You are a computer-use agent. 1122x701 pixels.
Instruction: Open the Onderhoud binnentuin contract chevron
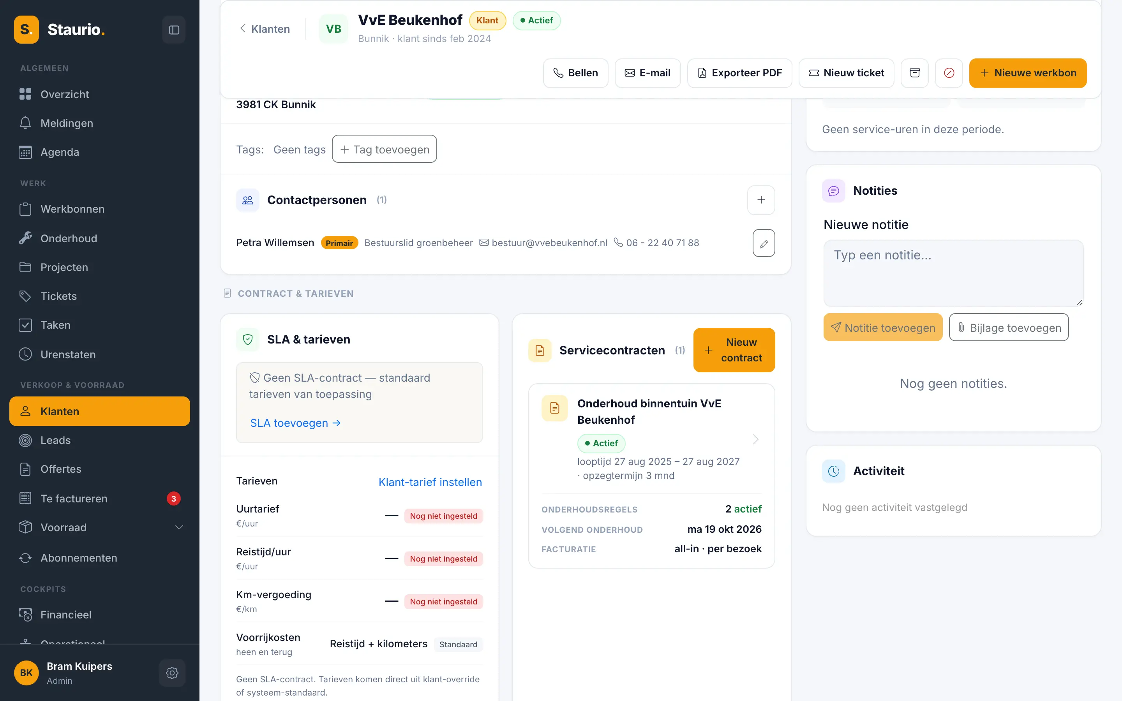click(755, 439)
